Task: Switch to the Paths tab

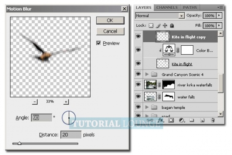Action: coord(190,8)
